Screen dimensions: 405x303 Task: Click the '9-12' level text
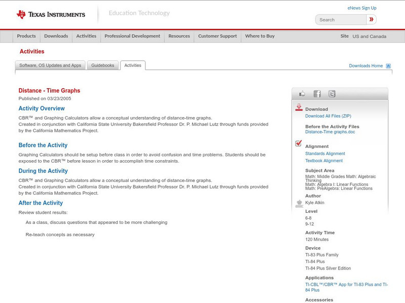pos(309,224)
